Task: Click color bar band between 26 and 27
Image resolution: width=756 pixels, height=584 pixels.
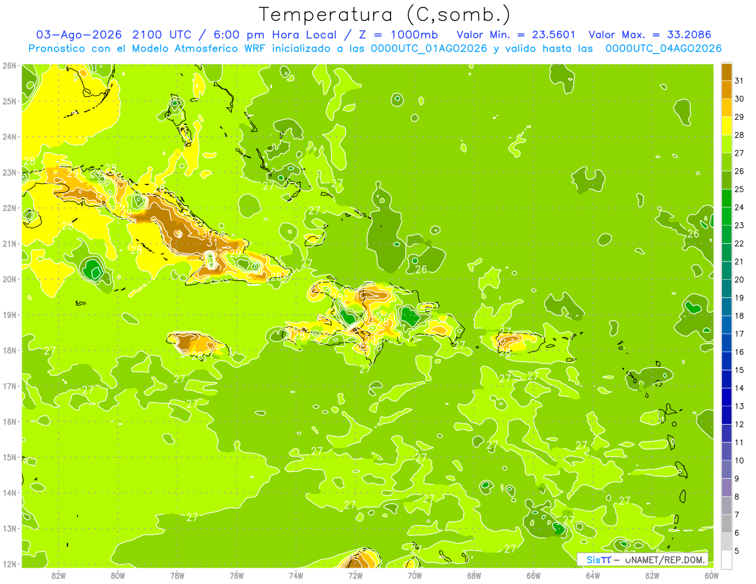Action: click(x=727, y=162)
